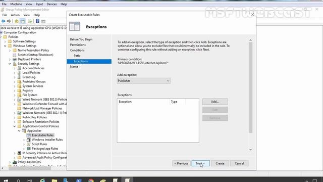The width and height of the screenshot is (323, 182).
Task: Click the AppLocker node icon in the tree
Action: point(24,130)
